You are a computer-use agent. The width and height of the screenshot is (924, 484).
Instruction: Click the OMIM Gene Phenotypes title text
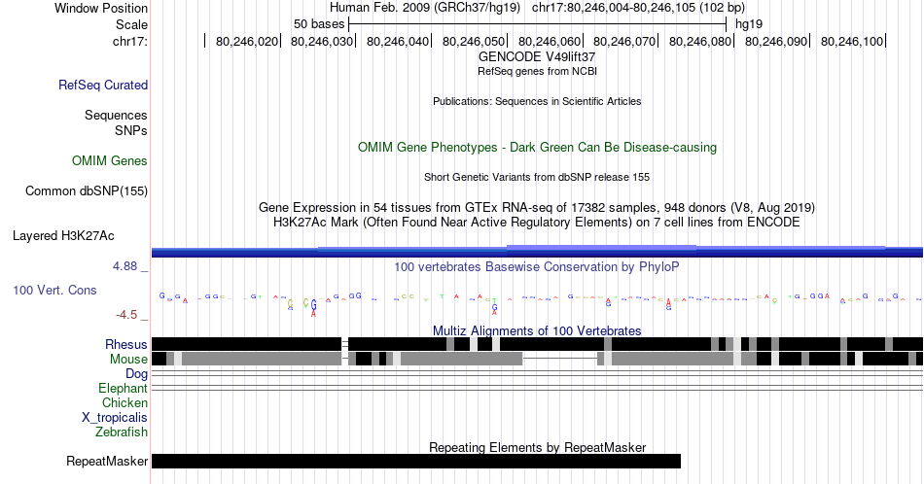(x=537, y=147)
